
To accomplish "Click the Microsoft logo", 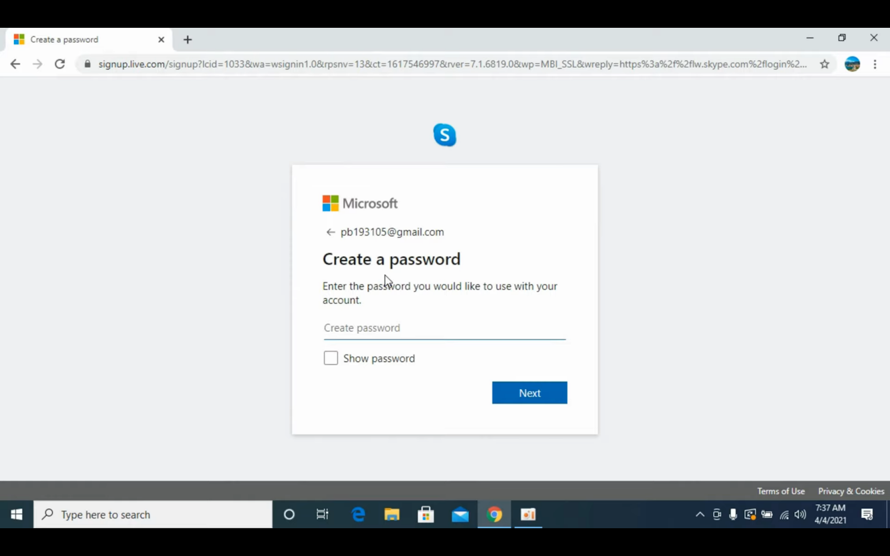I will 360,203.
